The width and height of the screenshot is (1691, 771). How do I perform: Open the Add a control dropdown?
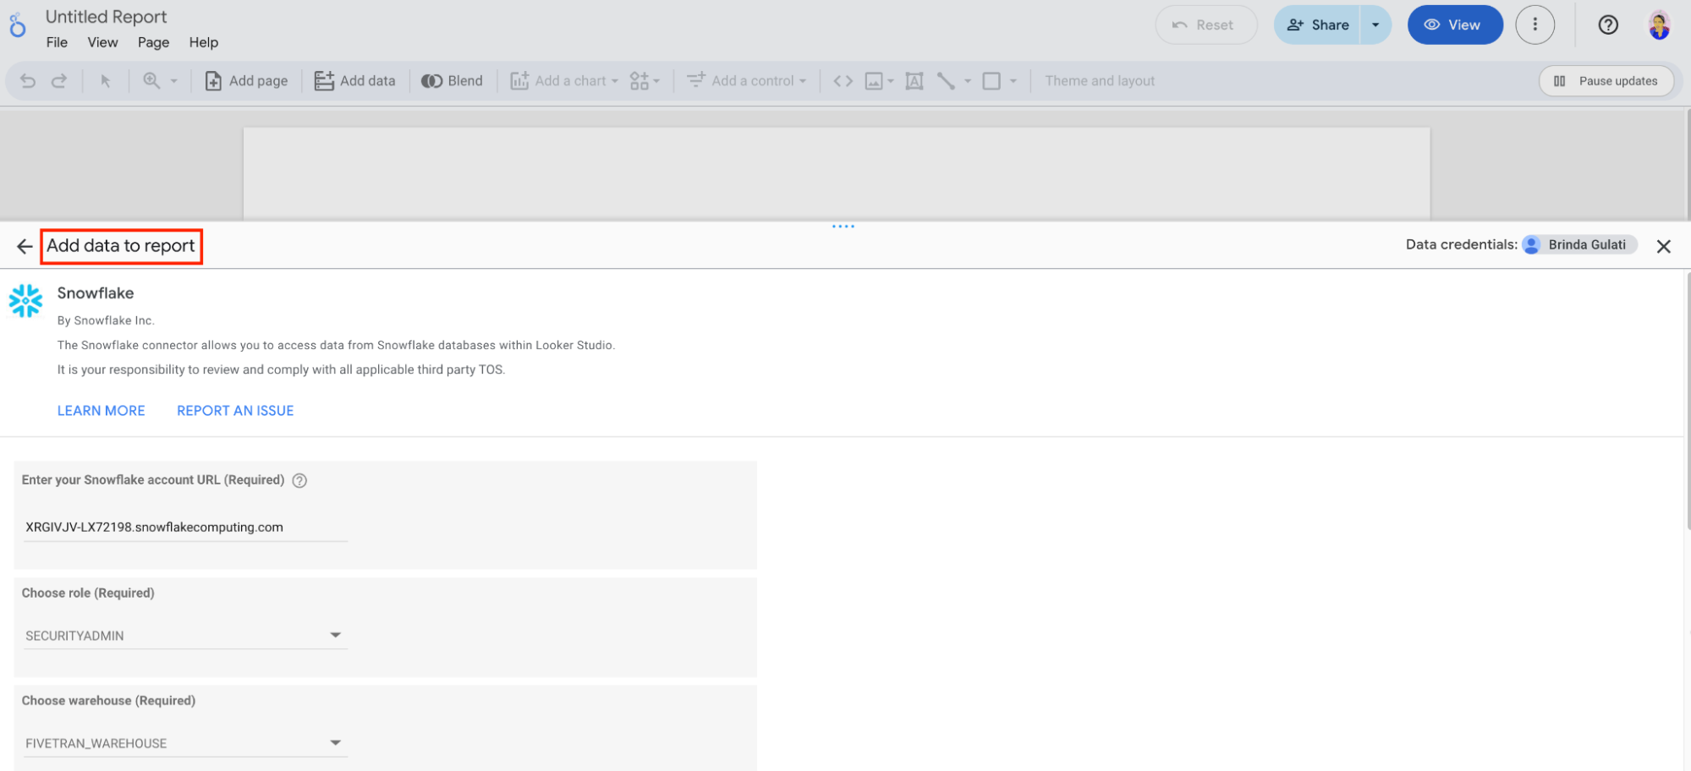[746, 81]
